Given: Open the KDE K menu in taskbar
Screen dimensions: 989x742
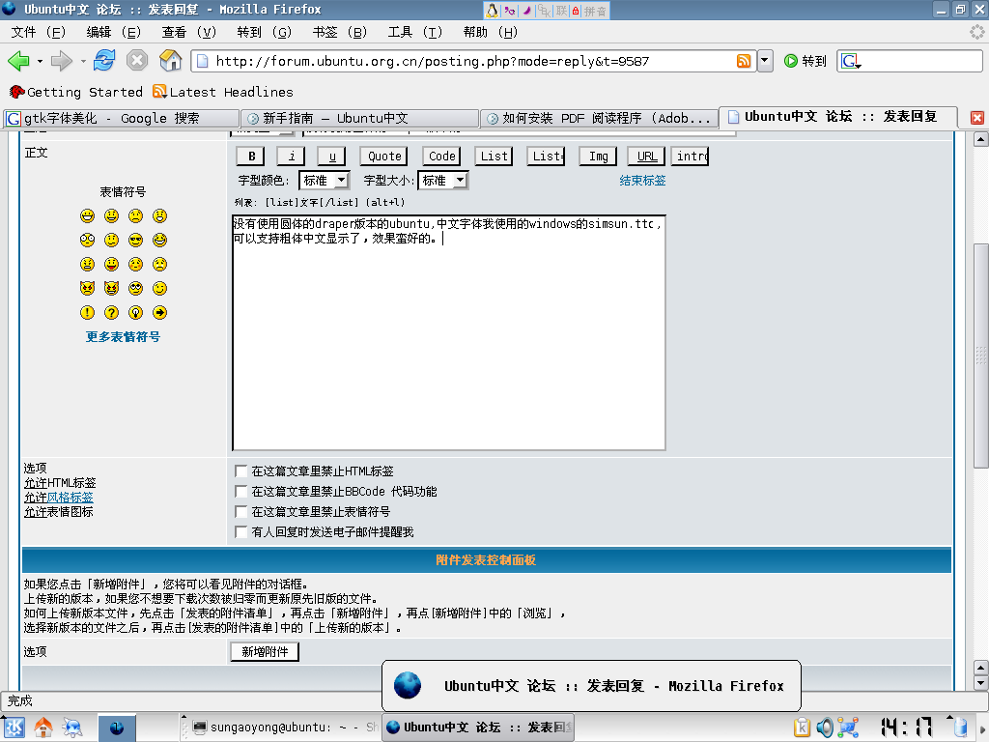Looking at the screenshot, I should point(14,728).
